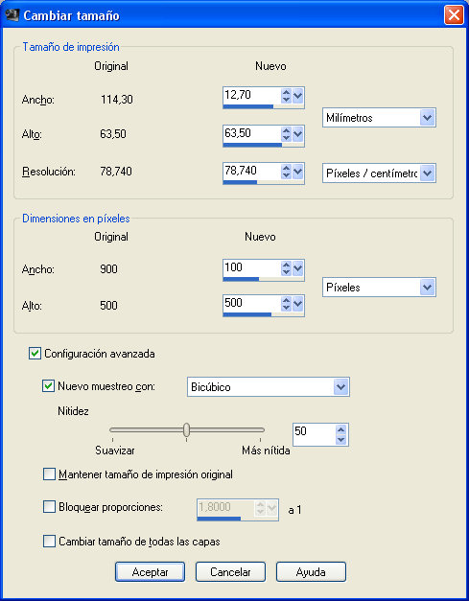This screenshot has width=469, height=601.
Task: Open the Píxeles units dropdown
Action: (379, 288)
